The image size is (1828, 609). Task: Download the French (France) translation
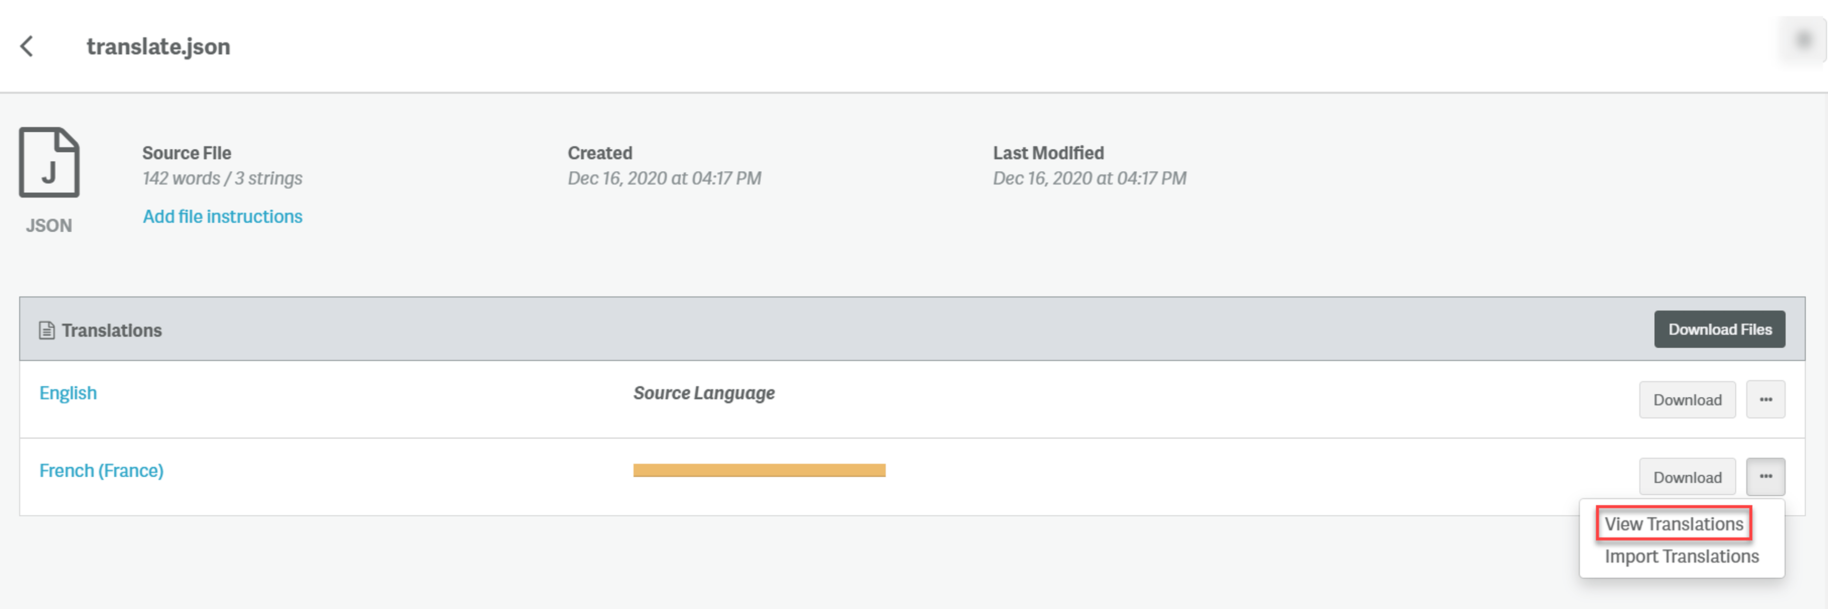tap(1688, 477)
